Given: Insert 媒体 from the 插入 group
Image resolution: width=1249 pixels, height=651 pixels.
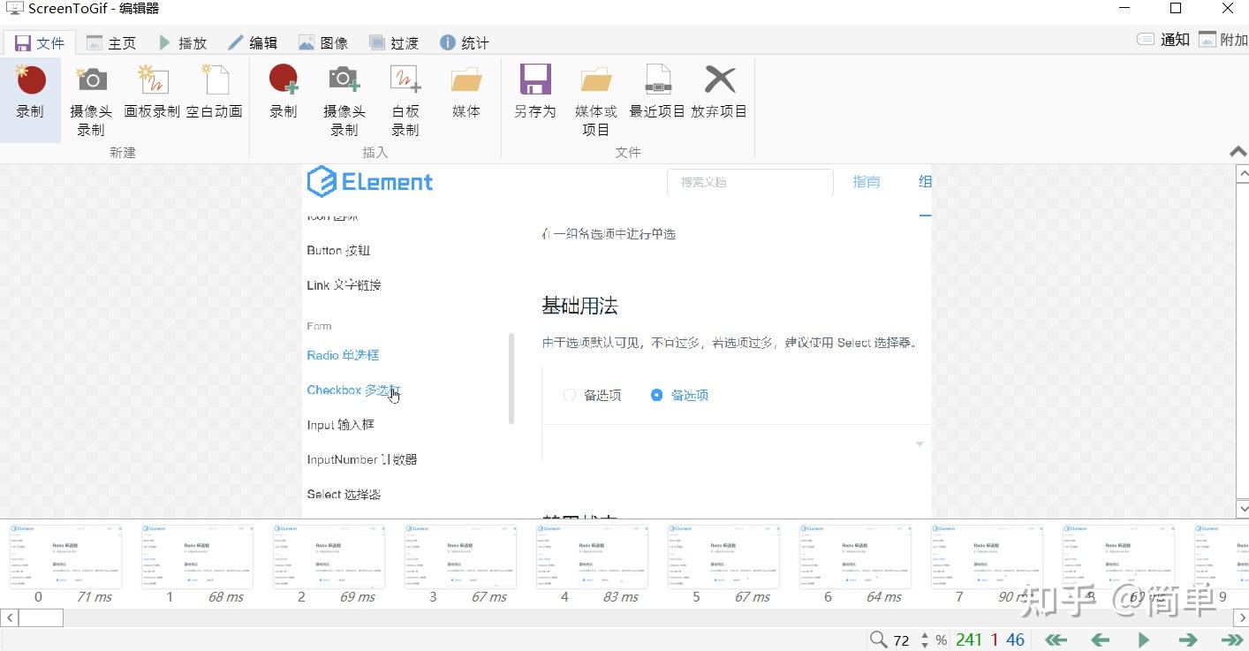Looking at the screenshot, I should click(466, 91).
